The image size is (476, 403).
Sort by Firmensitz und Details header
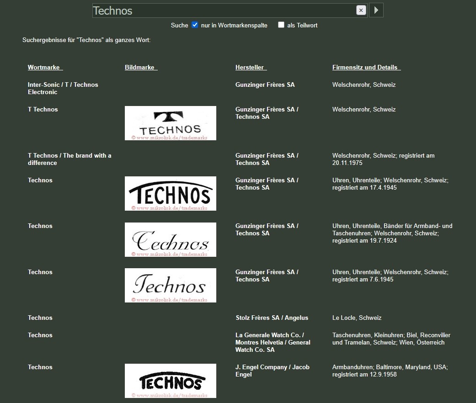tap(366, 68)
